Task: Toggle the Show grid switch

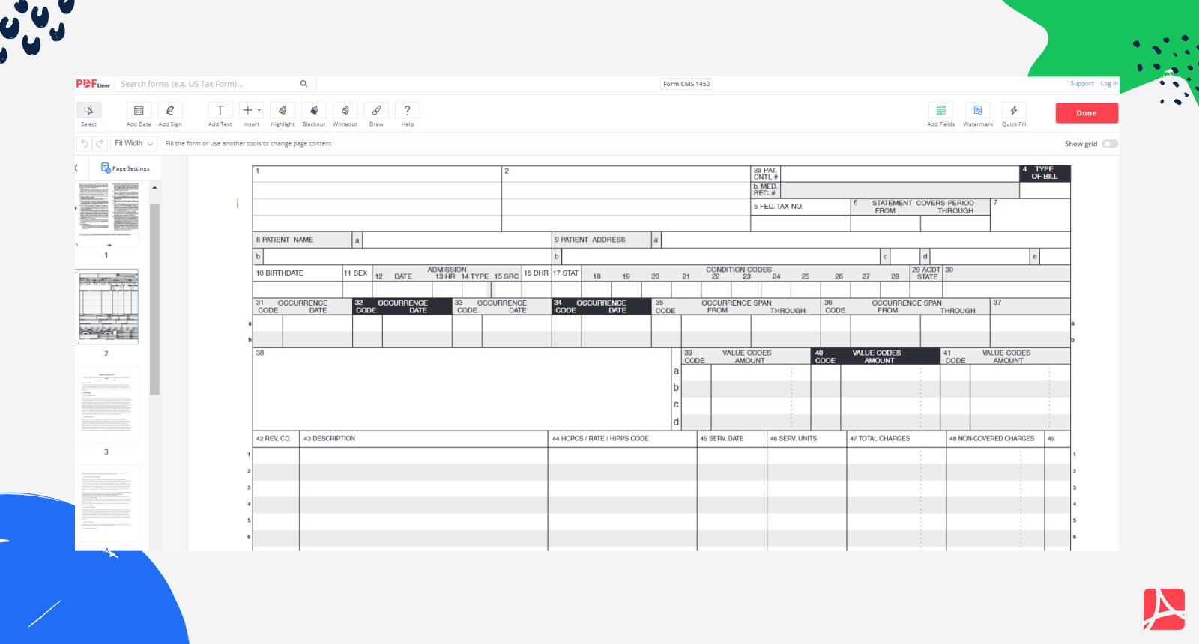Action: [x=1109, y=144]
